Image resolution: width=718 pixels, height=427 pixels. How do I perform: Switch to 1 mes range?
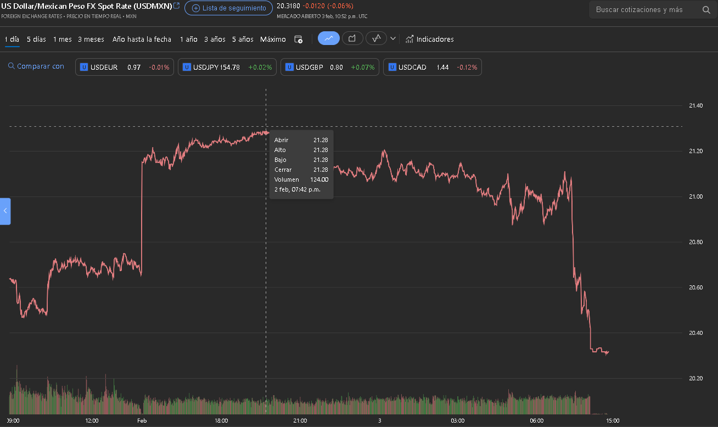62,40
